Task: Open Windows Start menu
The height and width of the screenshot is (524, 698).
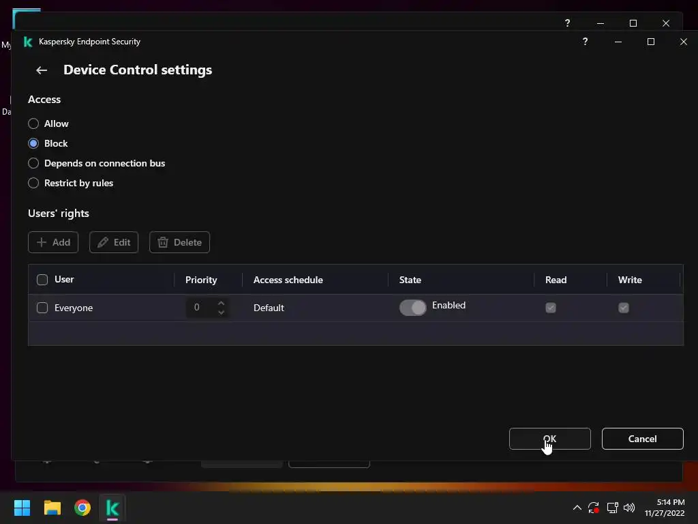Action: click(22, 508)
